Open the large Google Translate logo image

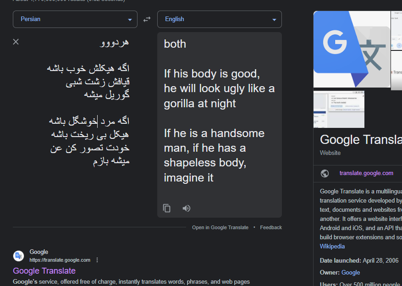352,49
